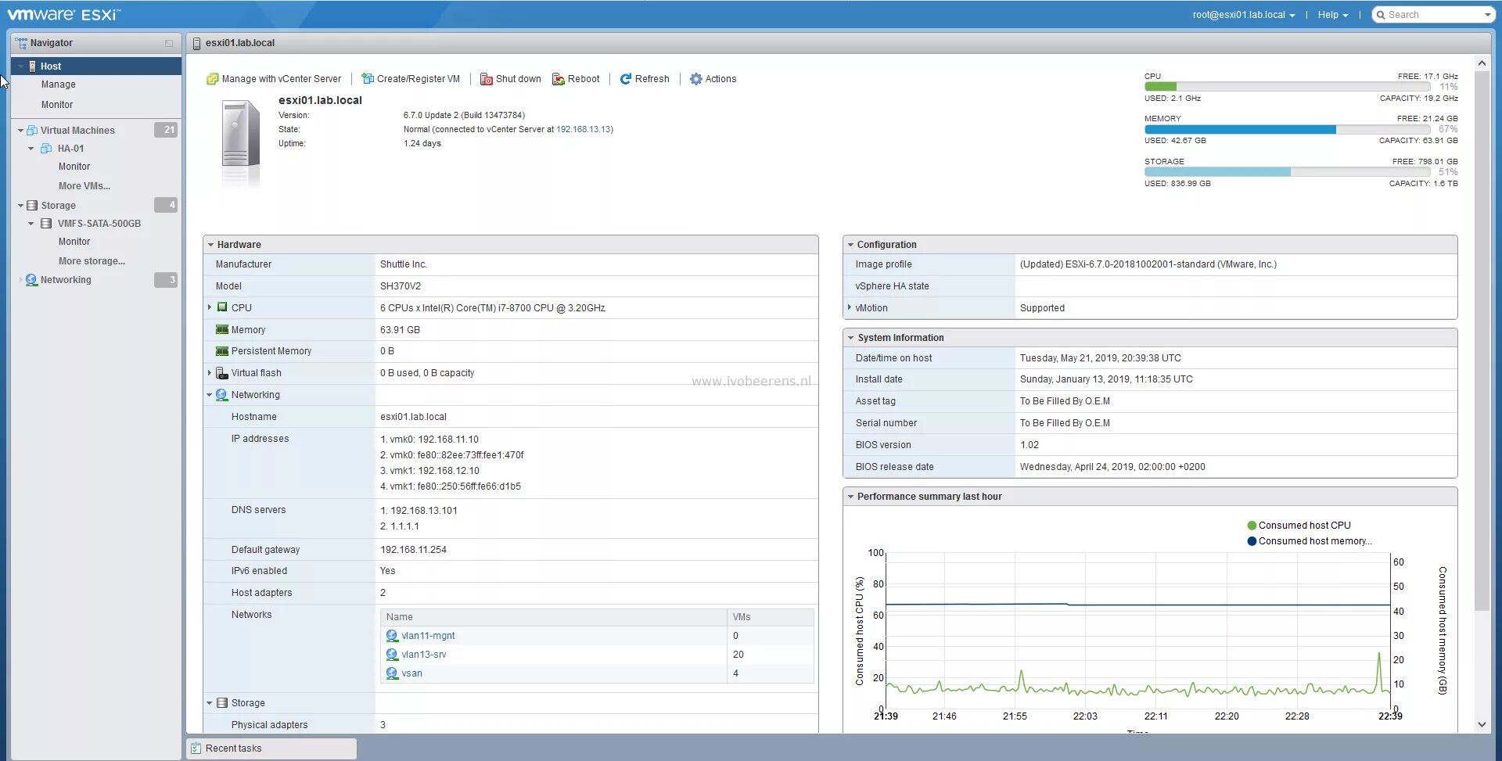Click the Memory icon in Hardware
The image size is (1502, 761).
(222, 330)
